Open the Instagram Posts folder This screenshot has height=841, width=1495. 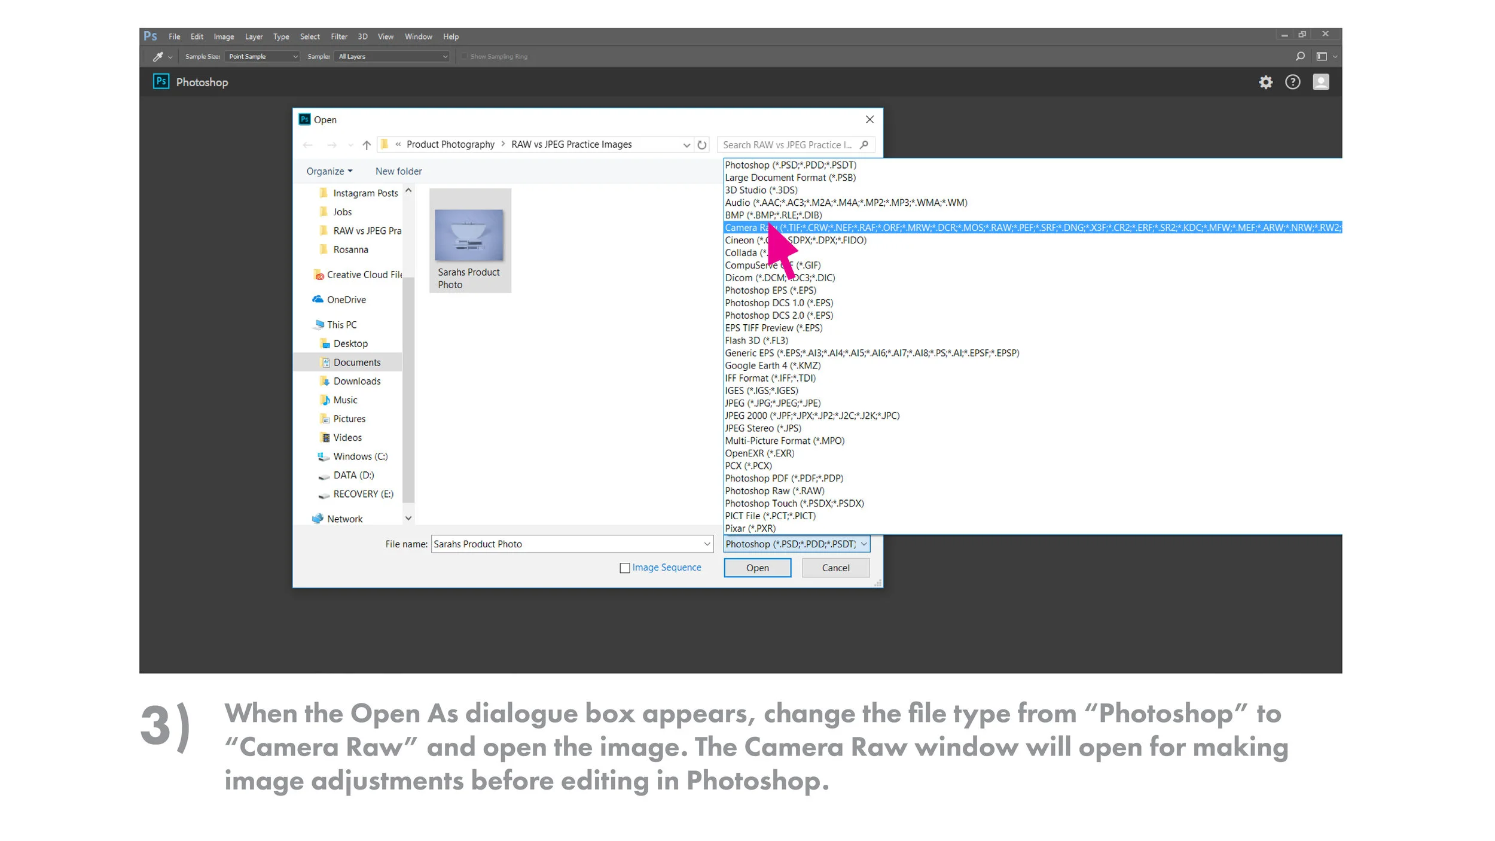359,193
